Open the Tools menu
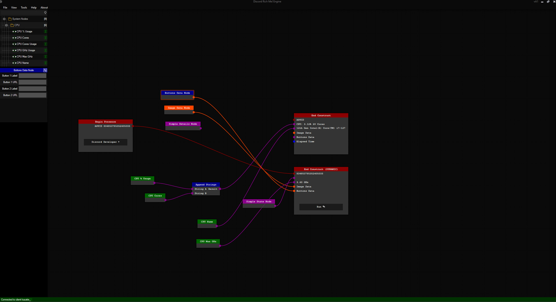This screenshot has width=556, height=302. (24, 8)
